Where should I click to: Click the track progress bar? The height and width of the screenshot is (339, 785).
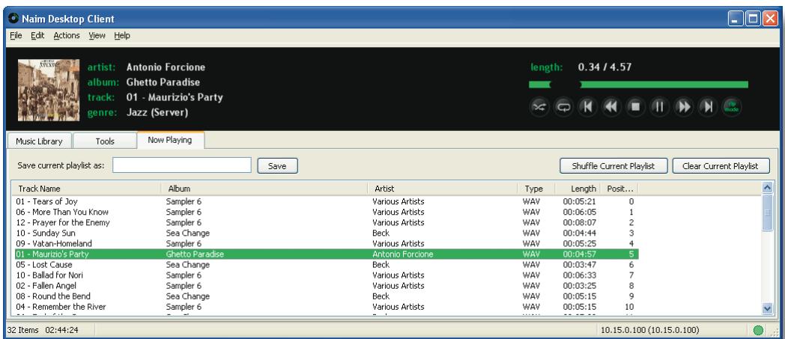coord(638,85)
